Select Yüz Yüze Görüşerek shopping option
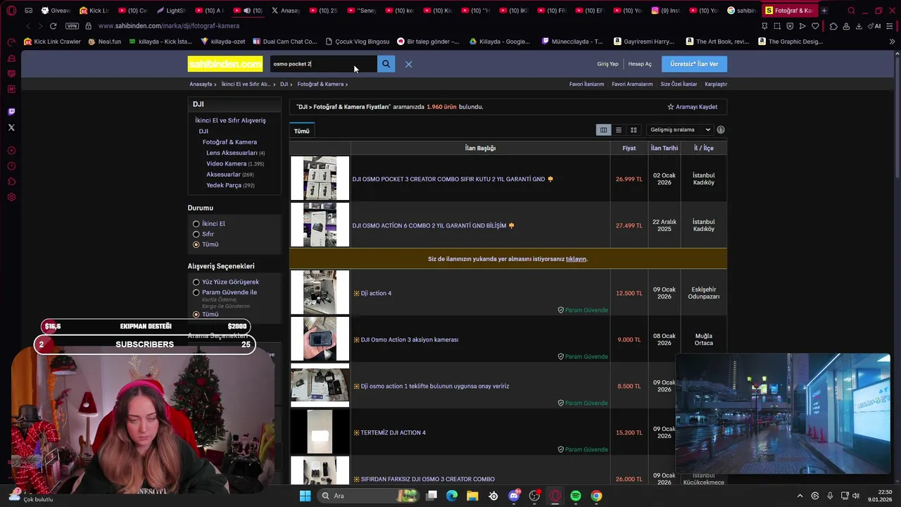 click(x=196, y=282)
